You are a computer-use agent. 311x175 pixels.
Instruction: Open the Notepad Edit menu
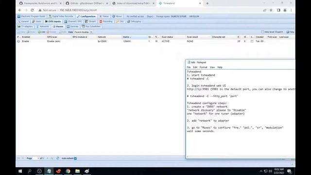(195, 67)
